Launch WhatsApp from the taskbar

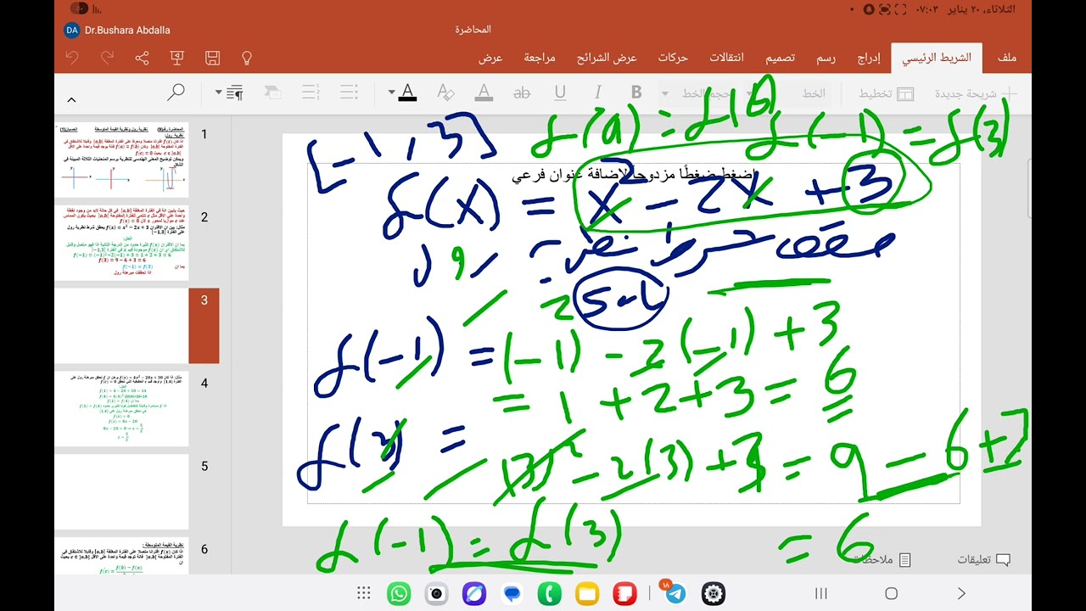pos(399,593)
